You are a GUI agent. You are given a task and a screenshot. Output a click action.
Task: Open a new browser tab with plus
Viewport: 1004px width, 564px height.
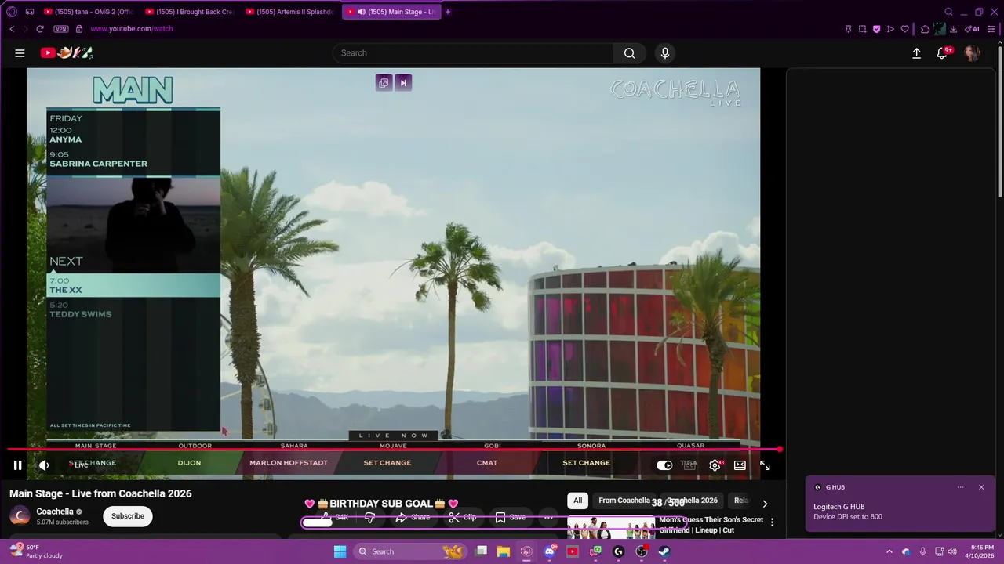(448, 12)
